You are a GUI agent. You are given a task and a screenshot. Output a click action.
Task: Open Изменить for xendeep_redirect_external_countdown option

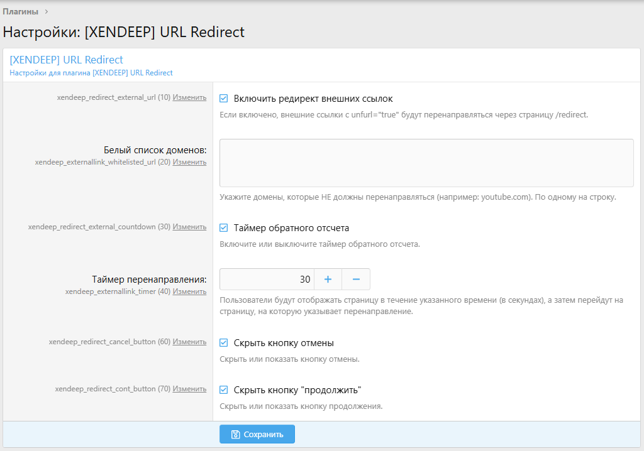tap(189, 227)
